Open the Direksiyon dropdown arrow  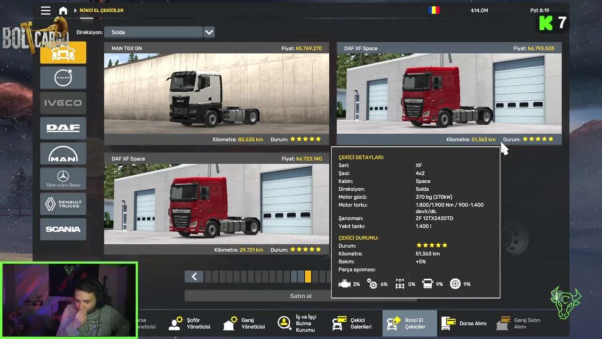pos(209,32)
